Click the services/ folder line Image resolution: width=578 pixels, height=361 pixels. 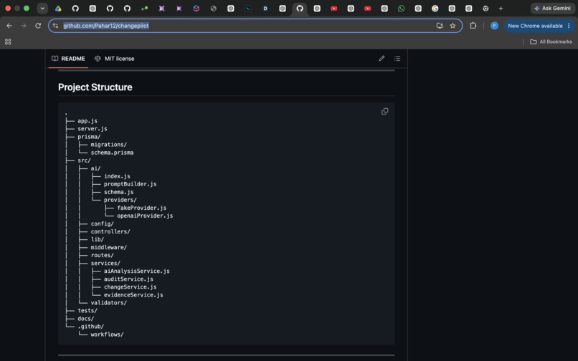pos(105,264)
